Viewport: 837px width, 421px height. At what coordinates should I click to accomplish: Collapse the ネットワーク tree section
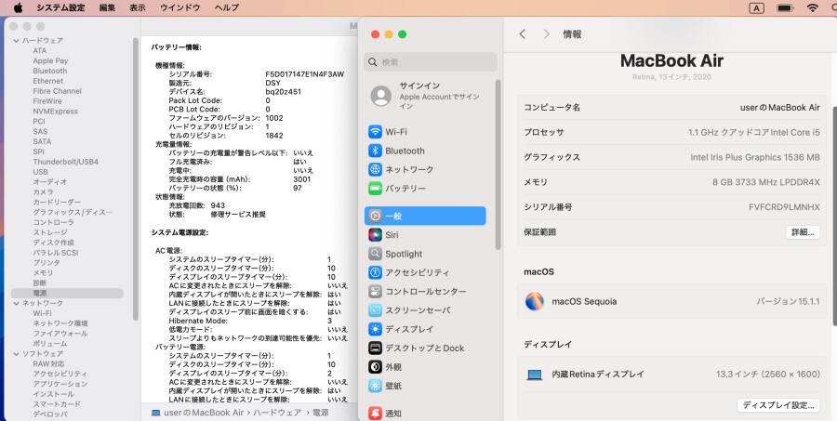[x=16, y=303]
